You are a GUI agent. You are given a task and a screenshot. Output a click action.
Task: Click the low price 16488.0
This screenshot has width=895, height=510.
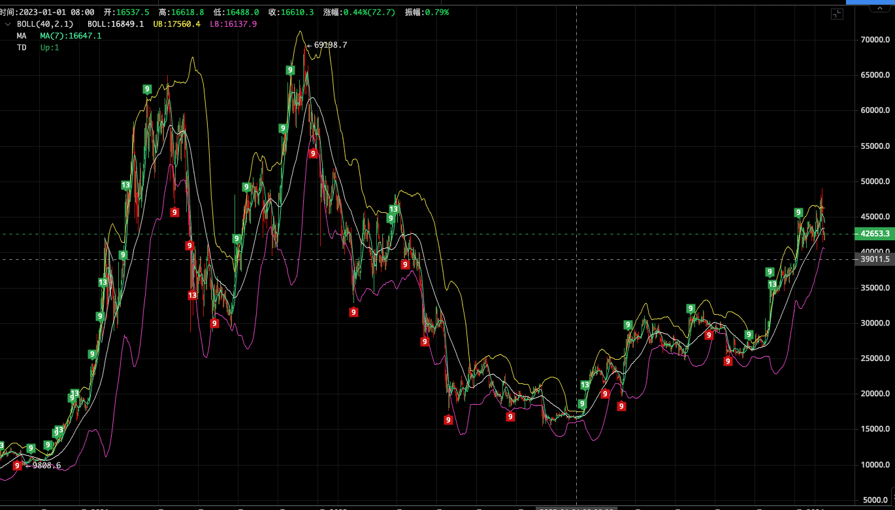click(242, 12)
